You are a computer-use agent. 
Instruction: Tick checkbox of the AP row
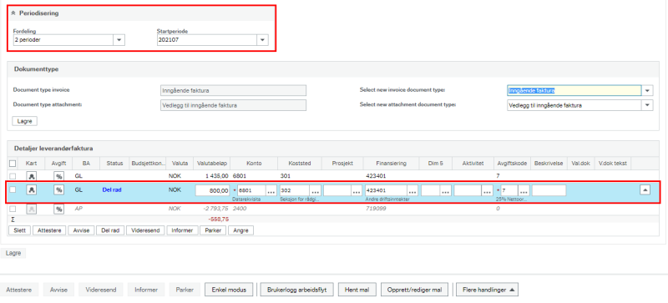[13, 209]
